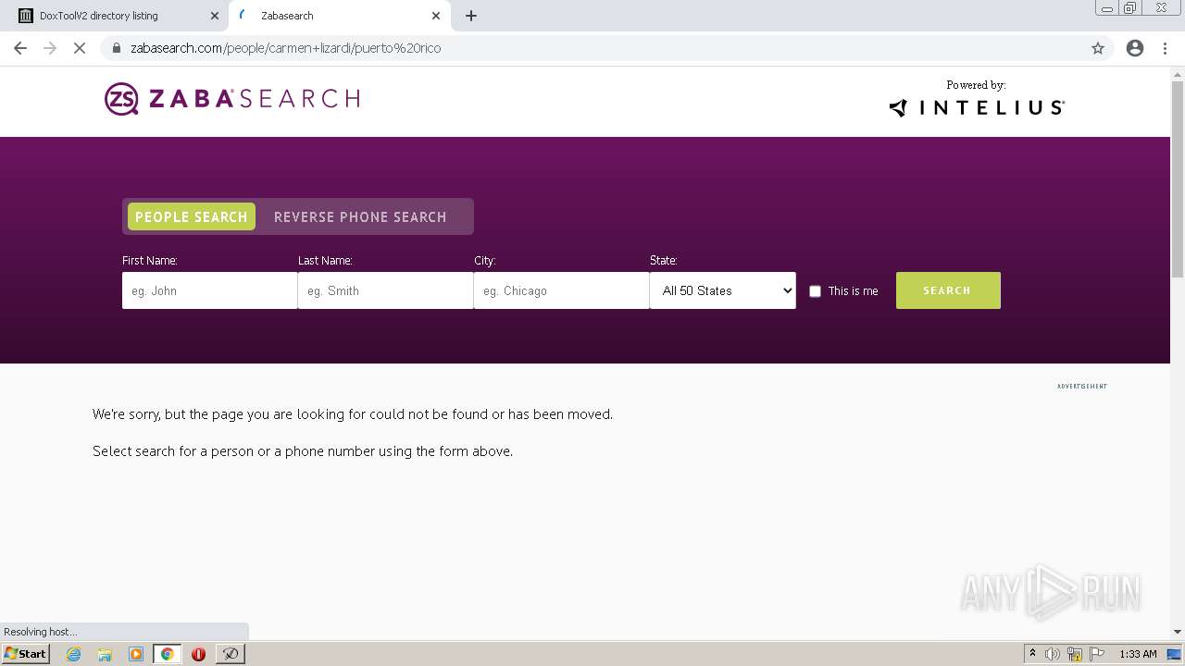Click the page not found message text

coord(353,414)
